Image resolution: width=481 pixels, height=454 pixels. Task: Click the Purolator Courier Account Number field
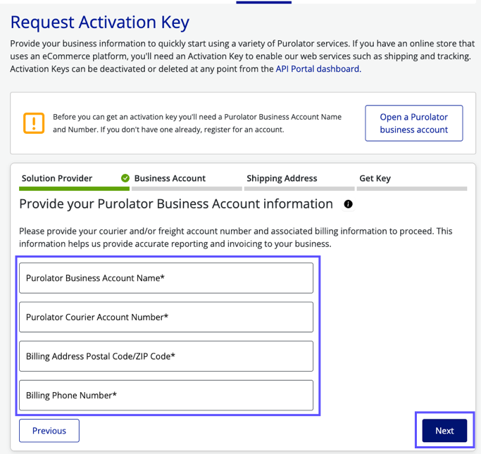tap(166, 317)
